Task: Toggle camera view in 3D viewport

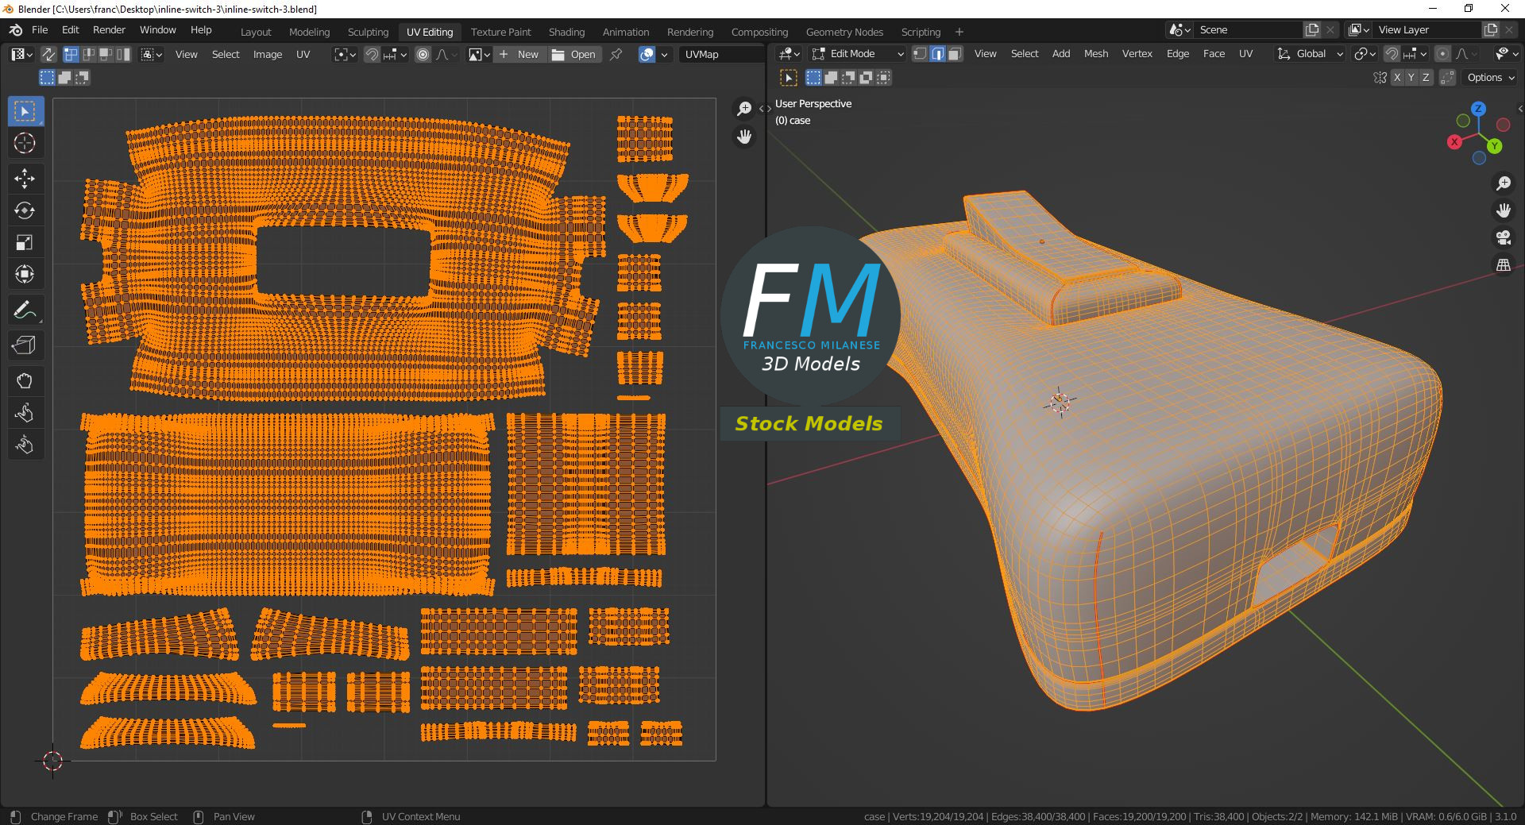Action: 1503,237
